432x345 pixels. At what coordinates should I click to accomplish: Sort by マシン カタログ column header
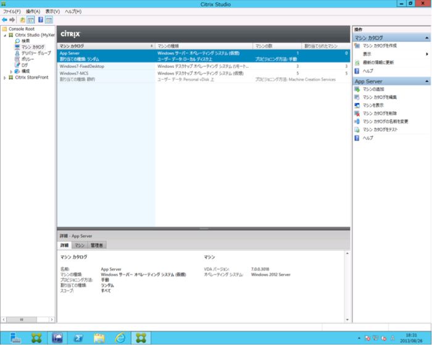[106, 46]
